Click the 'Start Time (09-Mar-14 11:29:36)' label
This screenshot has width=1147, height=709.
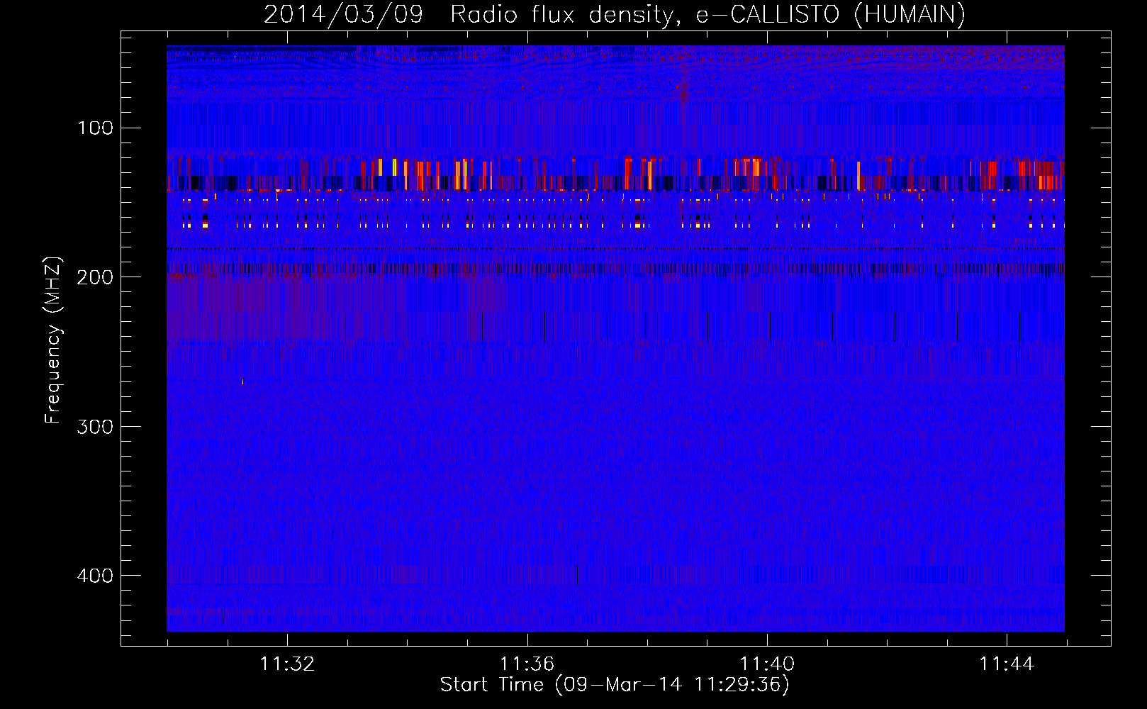click(x=615, y=685)
